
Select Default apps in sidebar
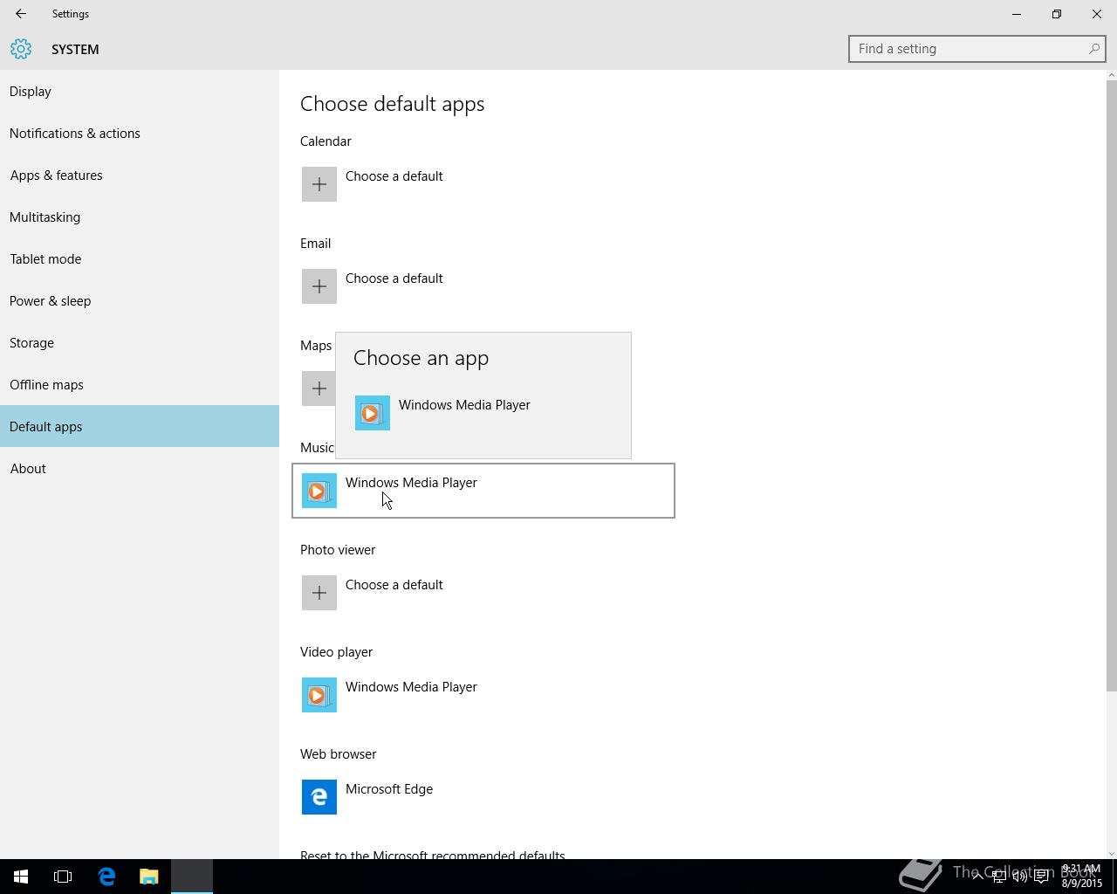[140, 426]
